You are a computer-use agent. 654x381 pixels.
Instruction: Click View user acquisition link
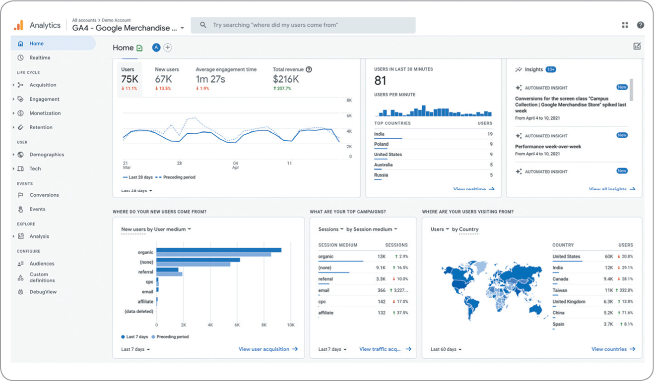pyautogui.click(x=268, y=349)
